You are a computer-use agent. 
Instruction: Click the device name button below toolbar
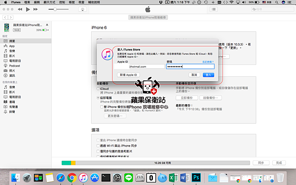pos(148,17)
